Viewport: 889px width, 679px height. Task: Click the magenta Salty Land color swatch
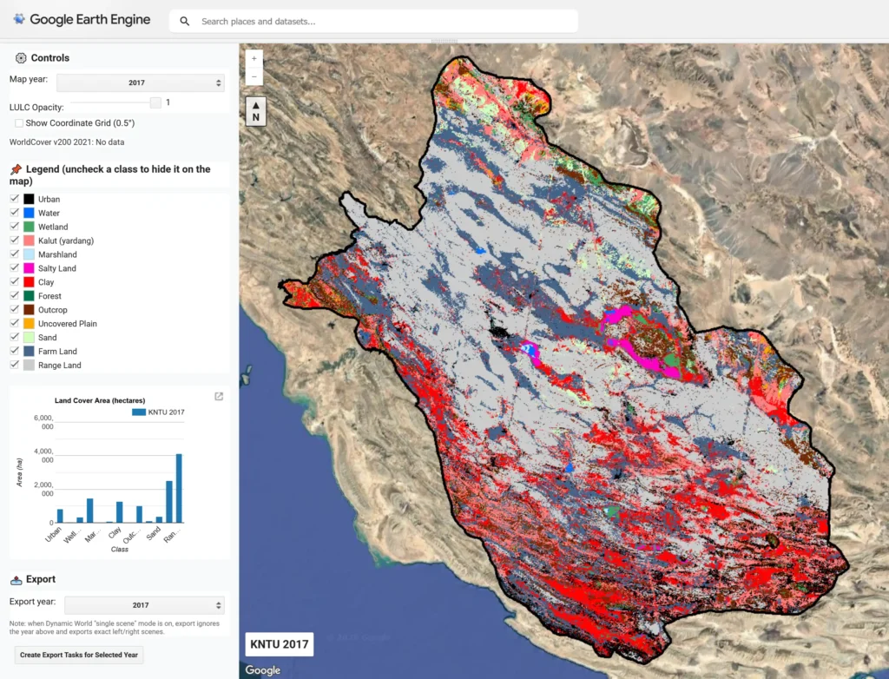tap(29, 268)
